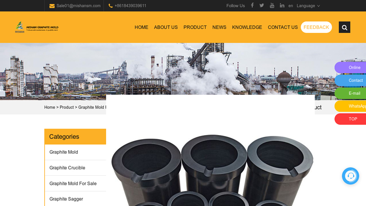The width and height of the screenshot is (366, 206).
Task: Open the KNOWLEDGE menu
Action: coord(247,27)
